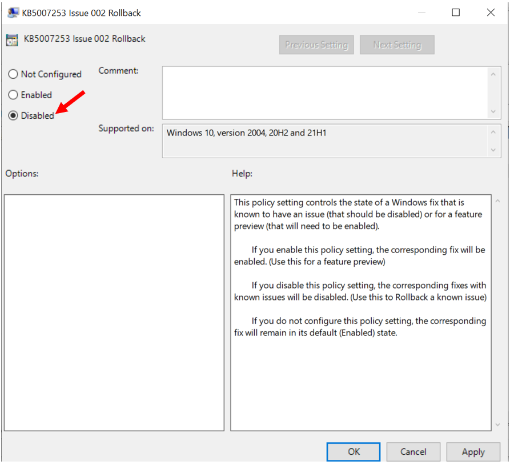
Task: Minimize the policy dialog window
Action: coord(421,13)
